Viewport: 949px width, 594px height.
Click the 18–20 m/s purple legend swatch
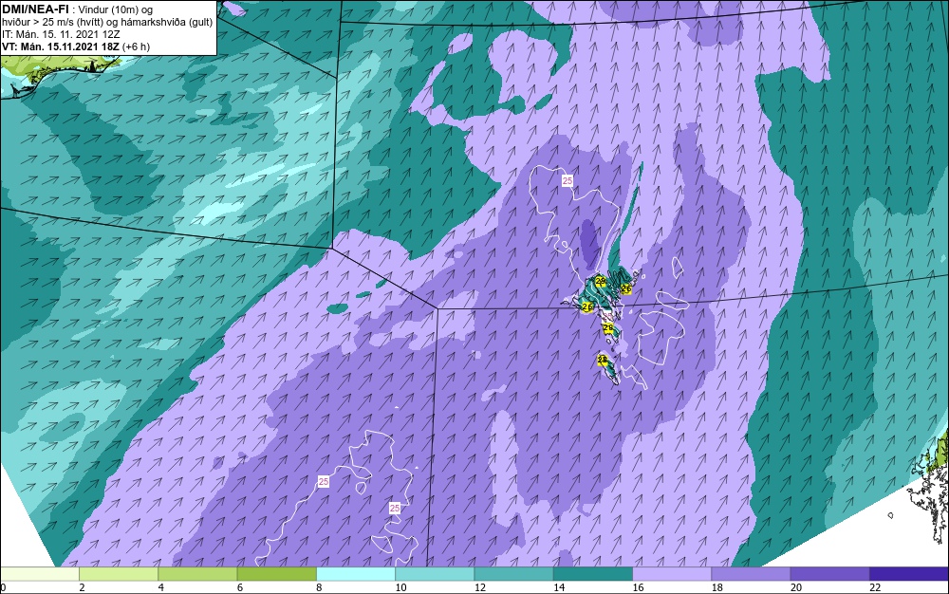click(751, 573)
